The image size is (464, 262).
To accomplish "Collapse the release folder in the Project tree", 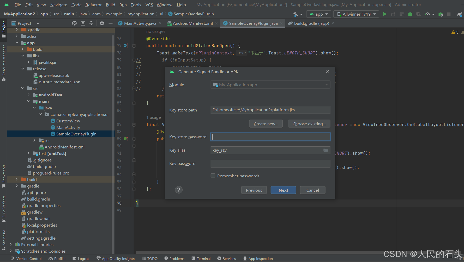I will coord(23,69).
